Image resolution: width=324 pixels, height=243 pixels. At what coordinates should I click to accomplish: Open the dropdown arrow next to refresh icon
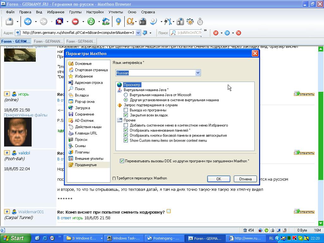coord(99,22)
